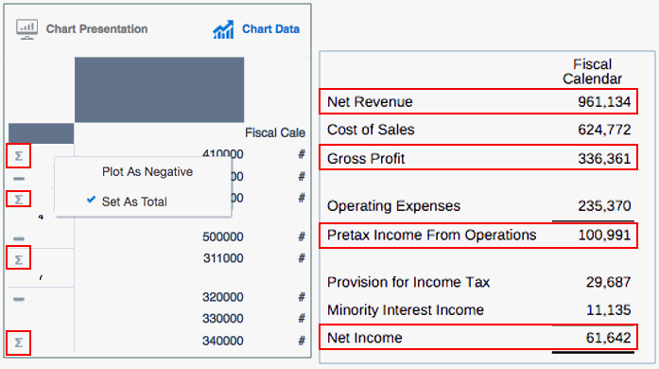Select the 330000 cell
Screen dimensions: 659x369
coord(223,319)
